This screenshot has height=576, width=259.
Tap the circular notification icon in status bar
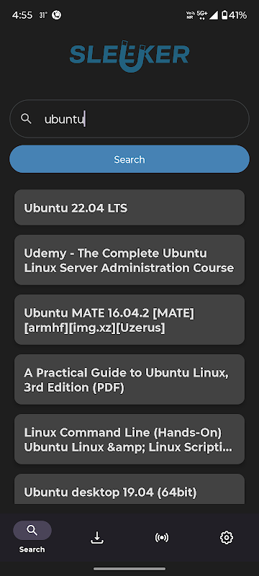57,15
